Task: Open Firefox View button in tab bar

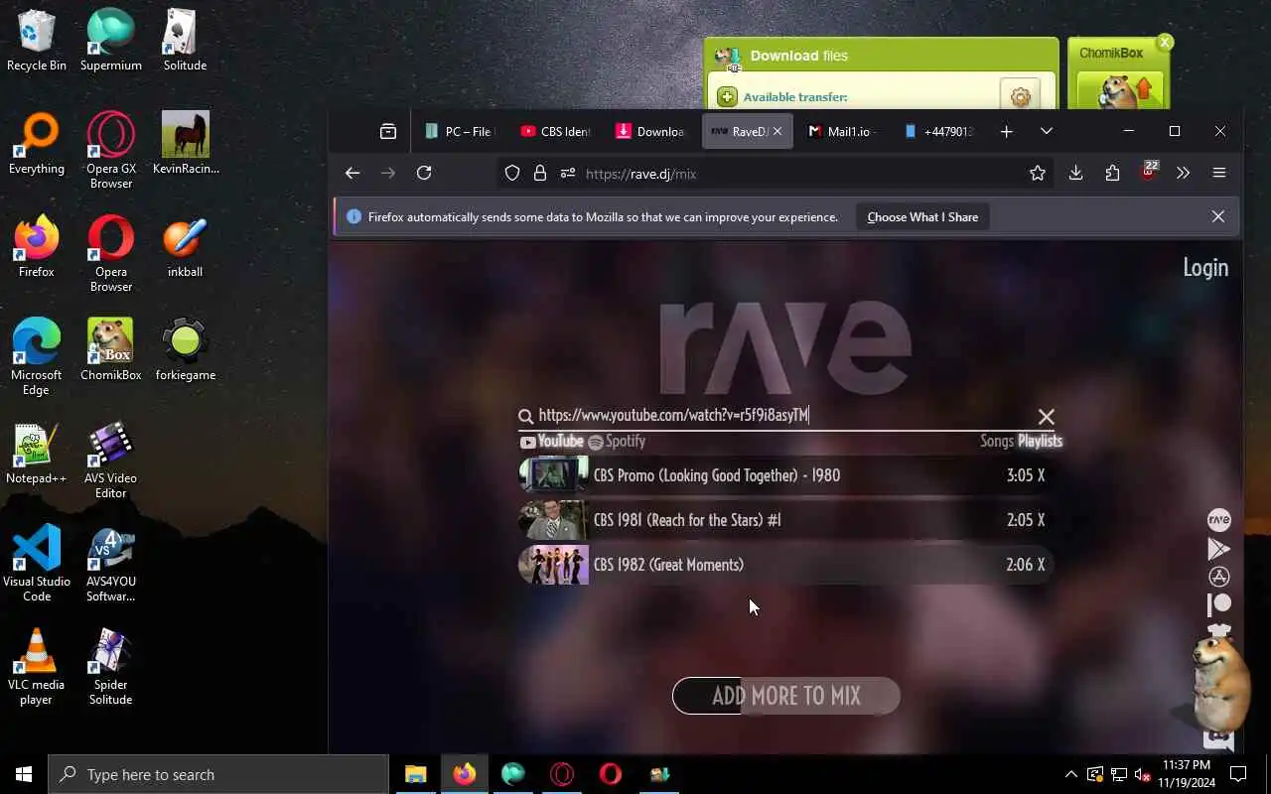Action: 388,131
